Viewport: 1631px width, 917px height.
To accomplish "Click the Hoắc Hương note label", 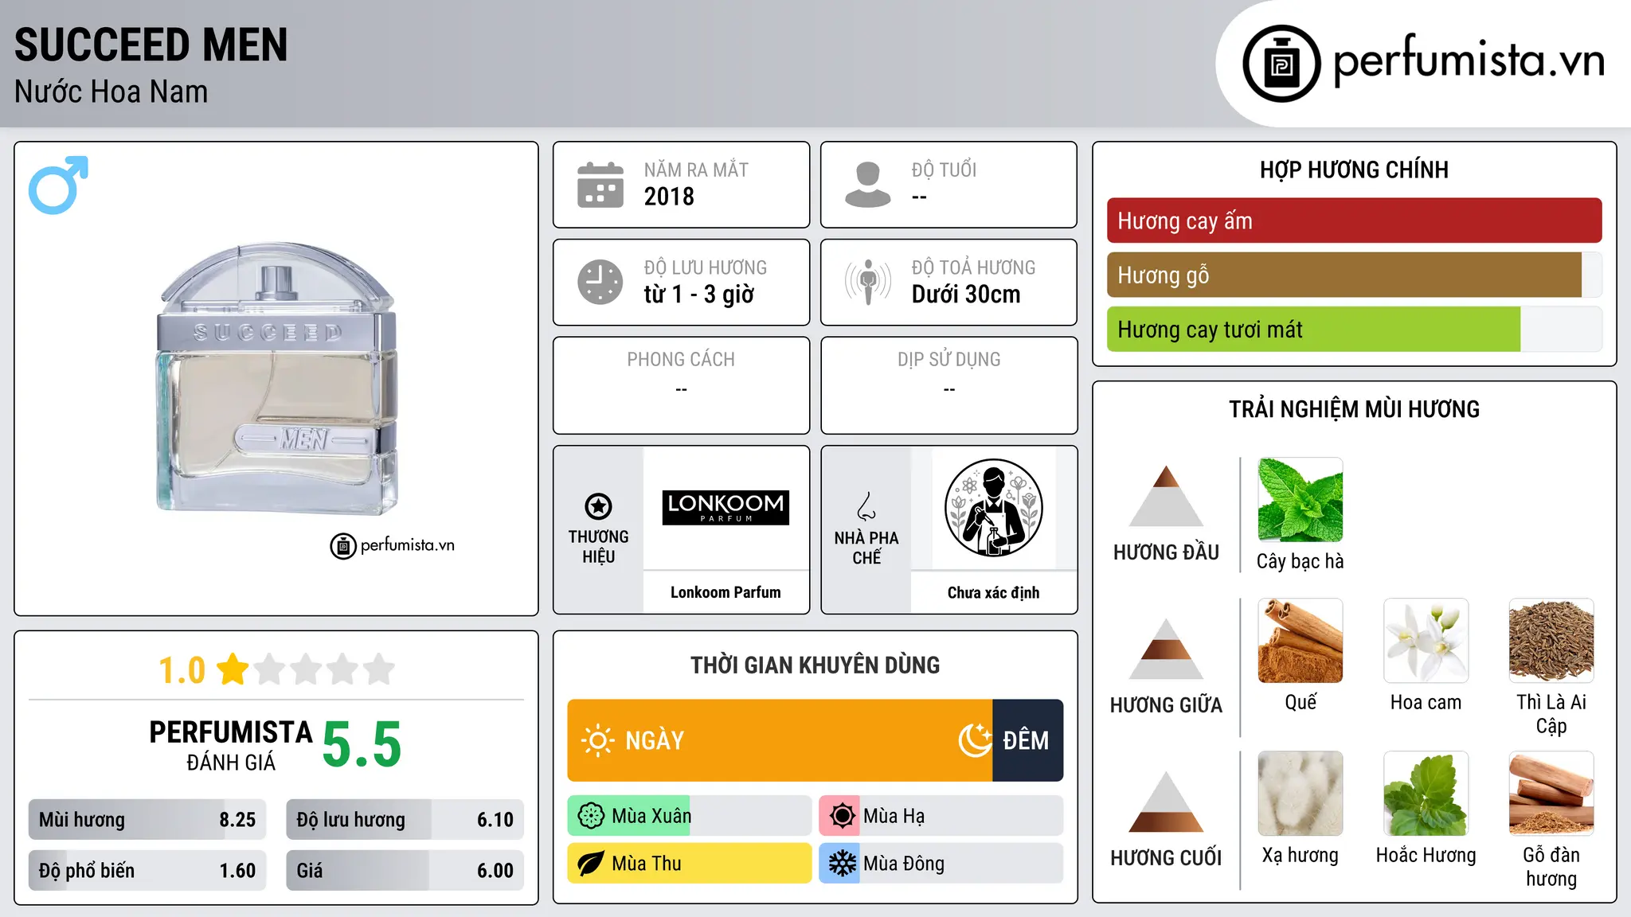I will (x=1426, y=855).
